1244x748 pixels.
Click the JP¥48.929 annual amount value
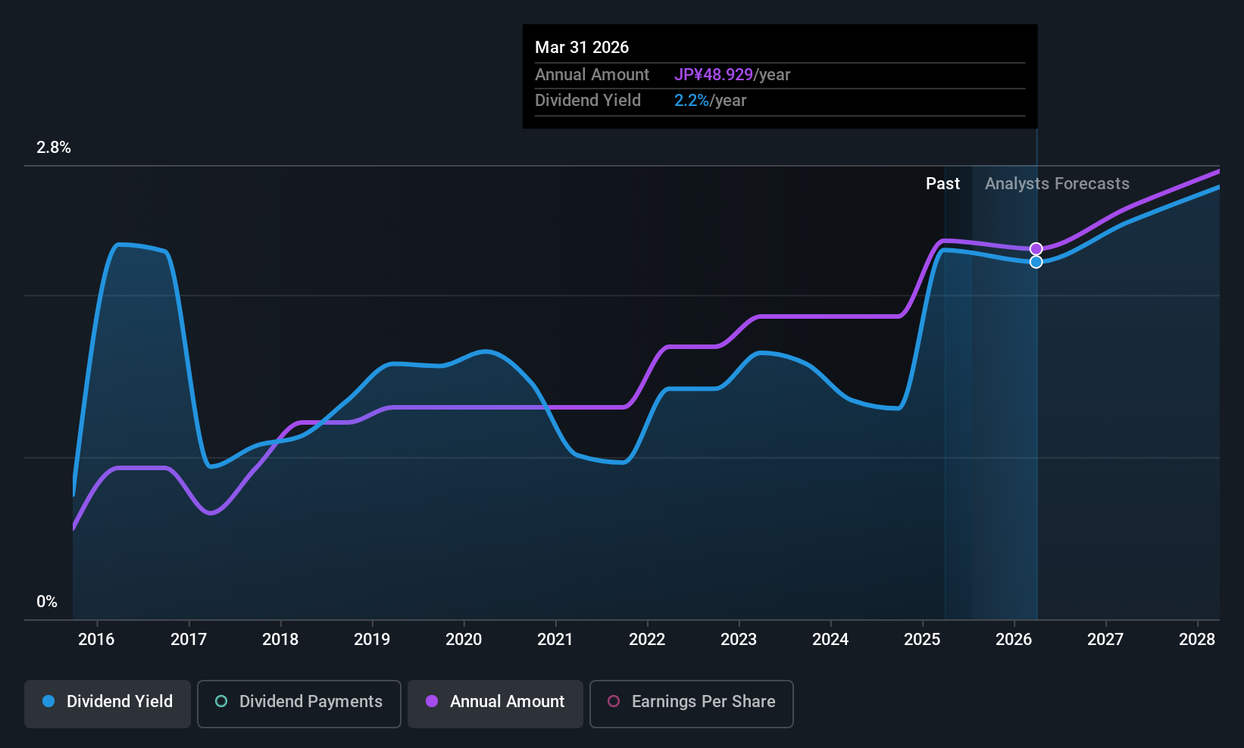point(714,75)
